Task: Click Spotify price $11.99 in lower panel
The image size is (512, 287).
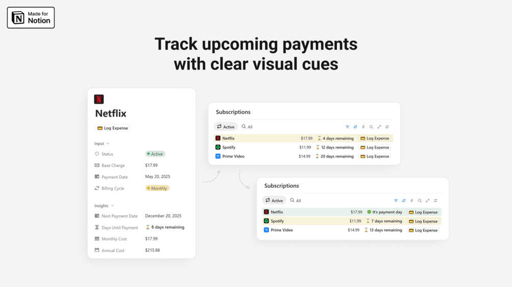Action: click(355, 221)
